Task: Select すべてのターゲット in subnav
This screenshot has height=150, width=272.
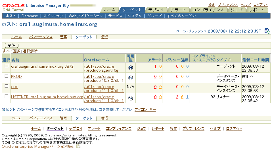Action: coord(182,16)
